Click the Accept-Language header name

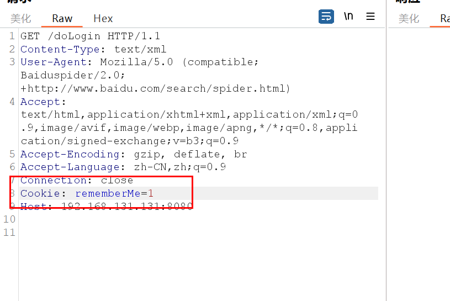(x=70, y=167)
